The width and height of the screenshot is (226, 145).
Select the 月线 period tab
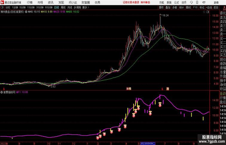(x=70, y=7)
